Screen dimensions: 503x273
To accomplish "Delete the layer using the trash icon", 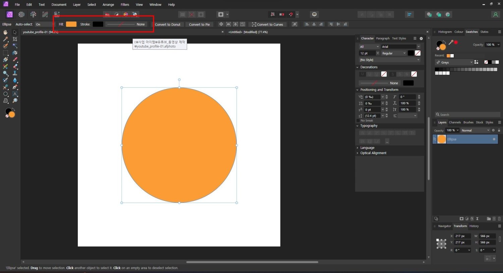I will point(499,219).
